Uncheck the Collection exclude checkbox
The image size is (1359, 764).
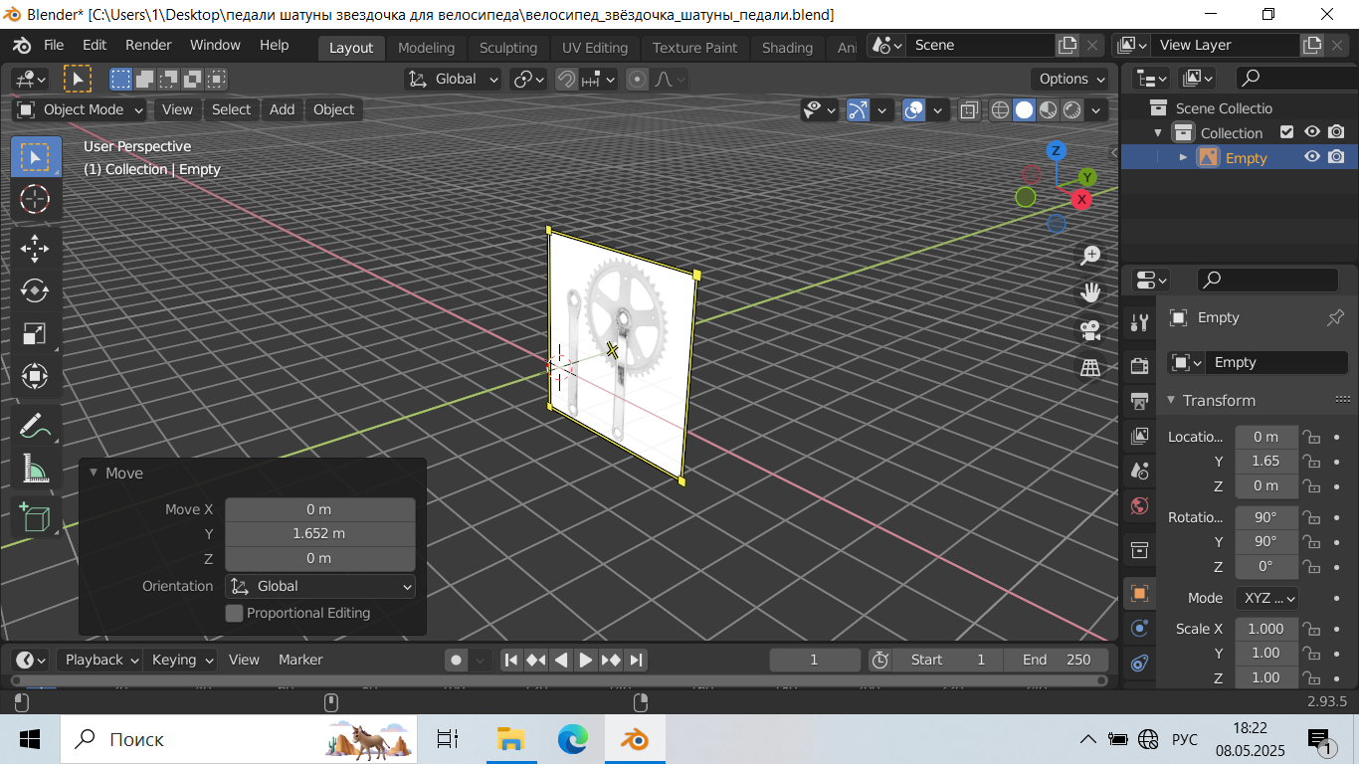[1286, 132]
